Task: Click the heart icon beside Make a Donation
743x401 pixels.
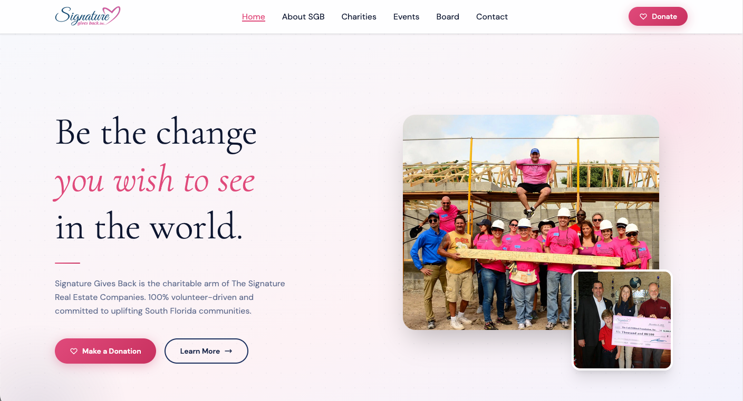Action: point(74,351)
